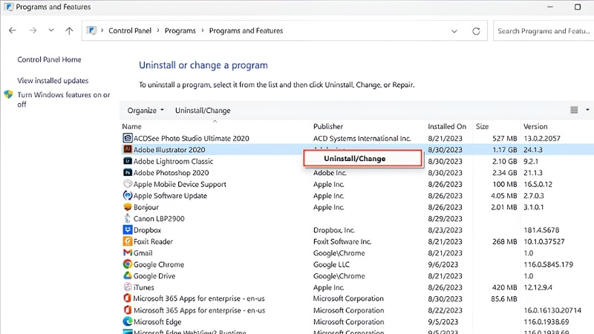Select the Adobe Photoshop 2020 row
The width and height of the screenshot is (594, 334).
click(x=357, y=172)
